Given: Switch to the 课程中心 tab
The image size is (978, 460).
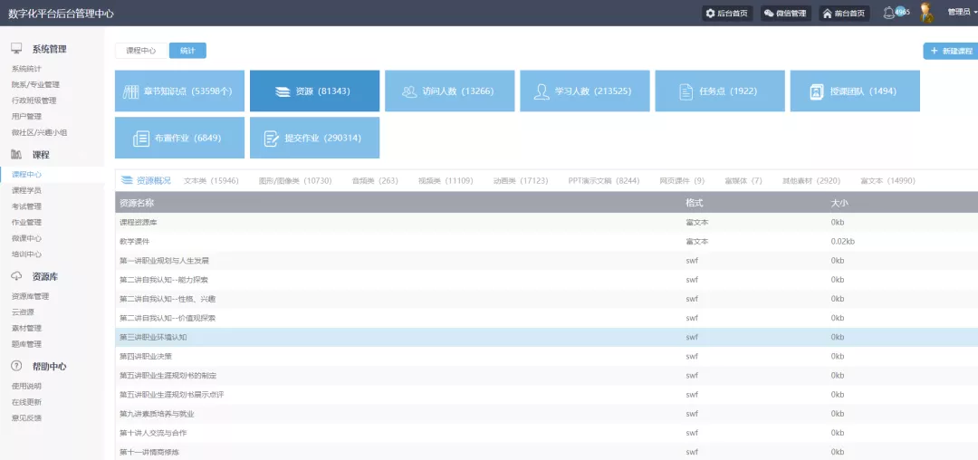Looking at the screenshot, I should pos(141,51).
